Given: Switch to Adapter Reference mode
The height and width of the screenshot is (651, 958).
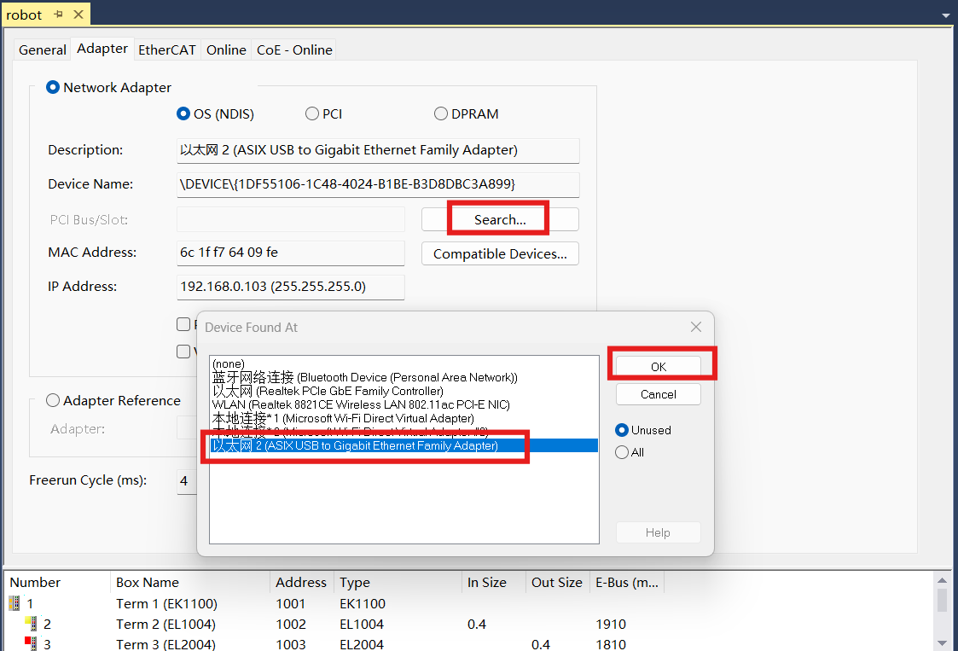Looking at the screenshot, I should point(53,401).
